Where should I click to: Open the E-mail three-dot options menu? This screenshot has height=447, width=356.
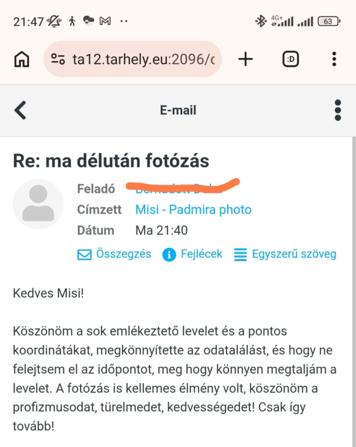point(338,110)
